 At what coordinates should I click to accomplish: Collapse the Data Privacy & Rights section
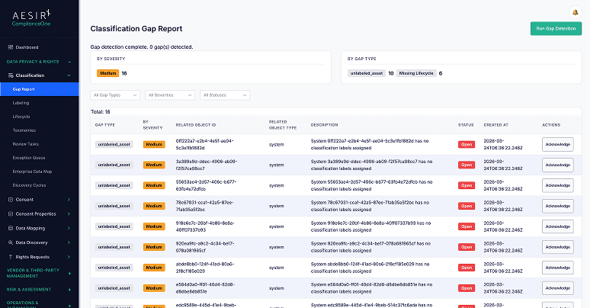(x=69, y=62)
